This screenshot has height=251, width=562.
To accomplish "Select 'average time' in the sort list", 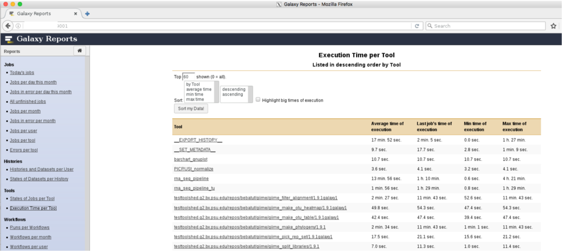I will point(198,90).
